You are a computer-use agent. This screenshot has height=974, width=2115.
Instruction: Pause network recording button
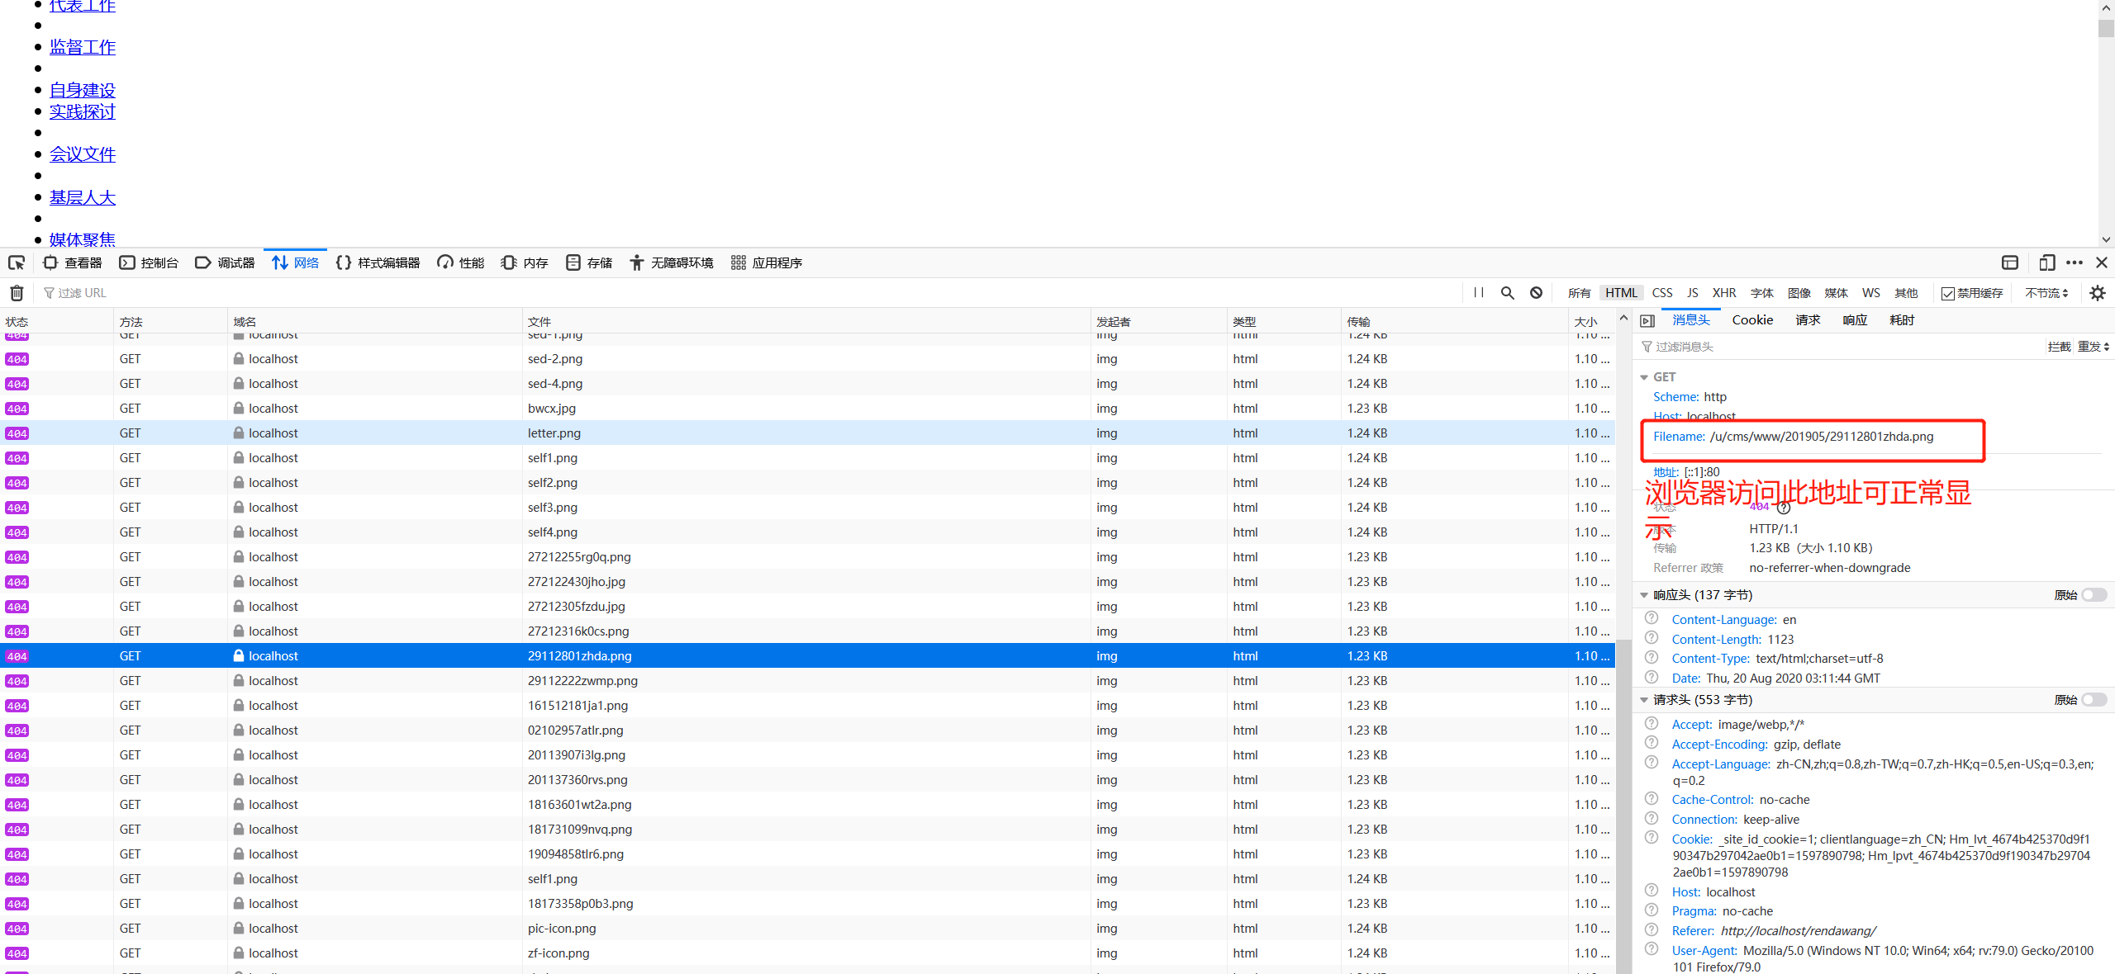pos(1479,293)
